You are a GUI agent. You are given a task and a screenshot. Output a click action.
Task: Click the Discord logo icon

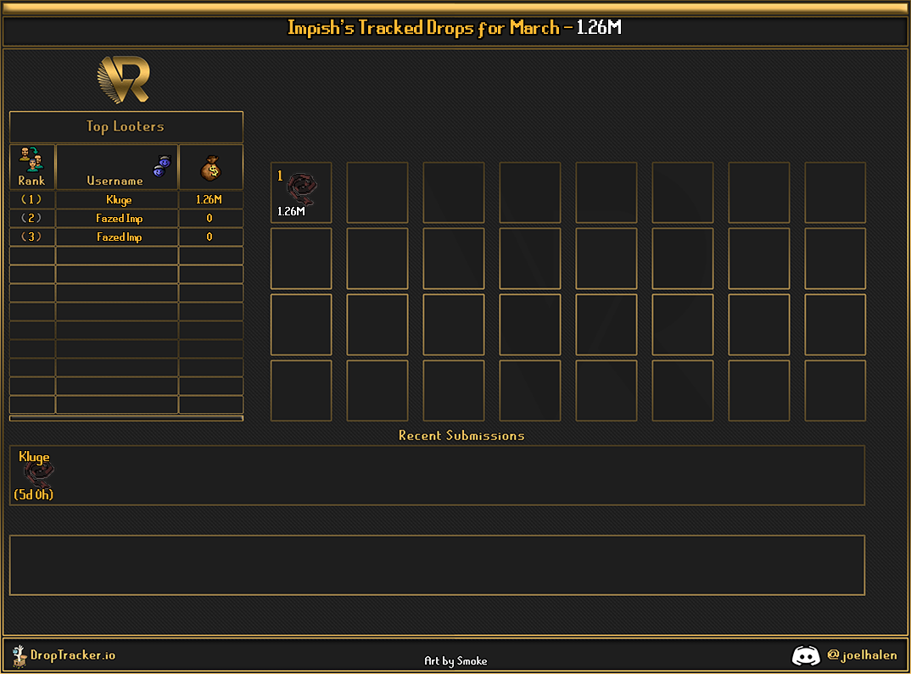coord(806,655)
